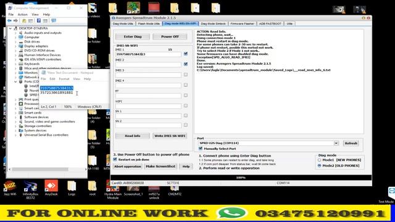
Task: Click the Abort operation button
Action: tap(128, 166)
